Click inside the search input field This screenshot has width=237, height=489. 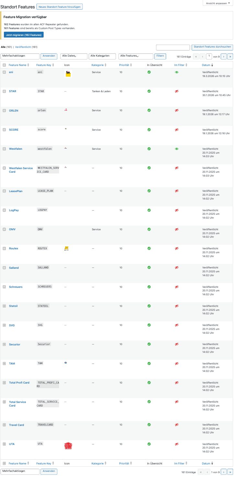(x=173, y=47)
